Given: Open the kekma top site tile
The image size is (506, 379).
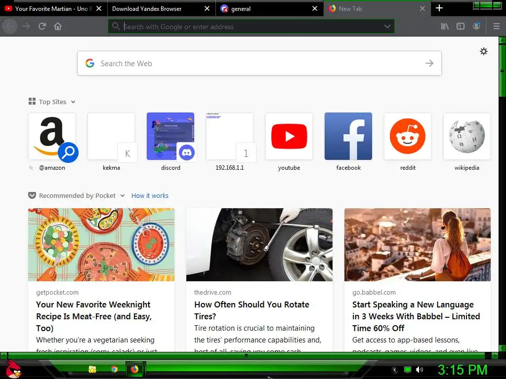Looking at the screenshot, I should click(111, 136).
